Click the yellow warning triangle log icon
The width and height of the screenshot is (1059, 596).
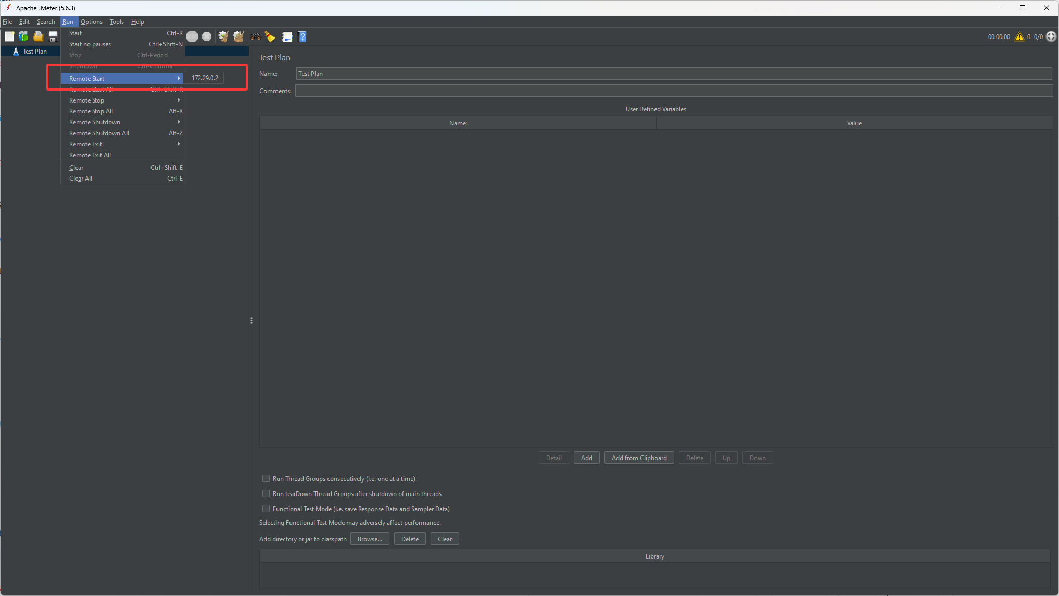click(x=1019, y=36)
